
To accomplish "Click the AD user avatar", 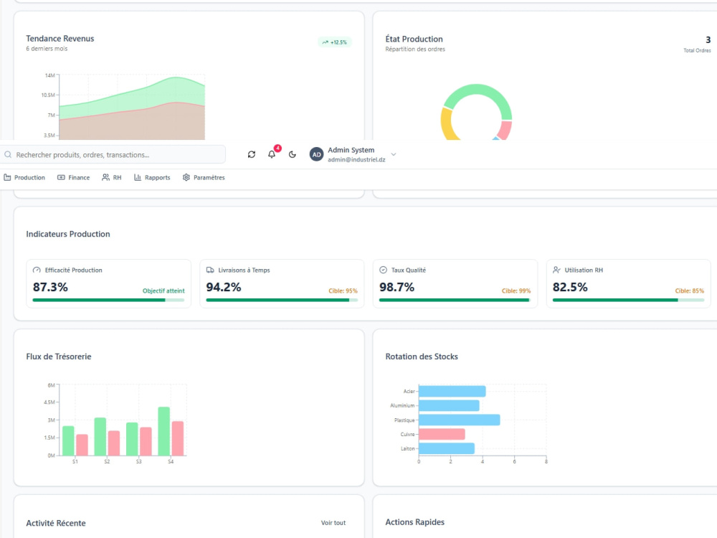I will coord(316,155).
